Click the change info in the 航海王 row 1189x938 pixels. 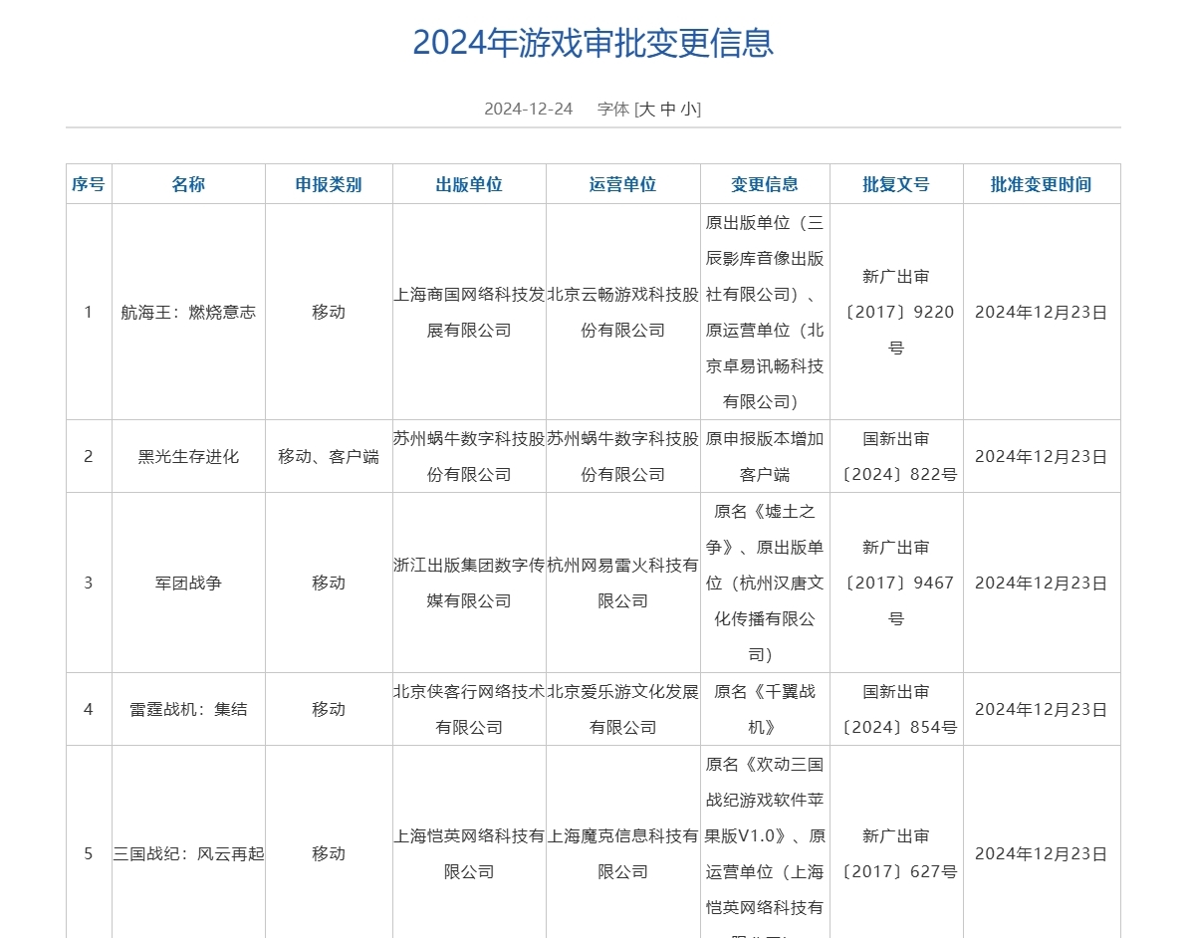[765, 313]
